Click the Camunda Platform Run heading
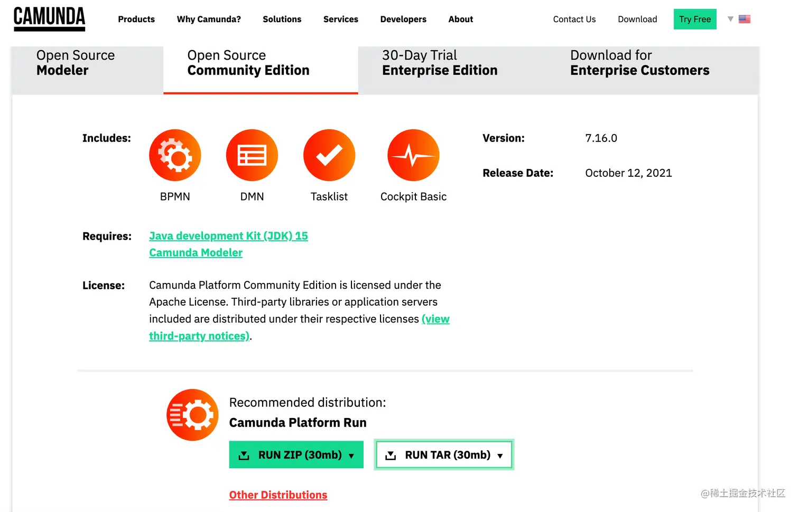 [x=298, y=423]
